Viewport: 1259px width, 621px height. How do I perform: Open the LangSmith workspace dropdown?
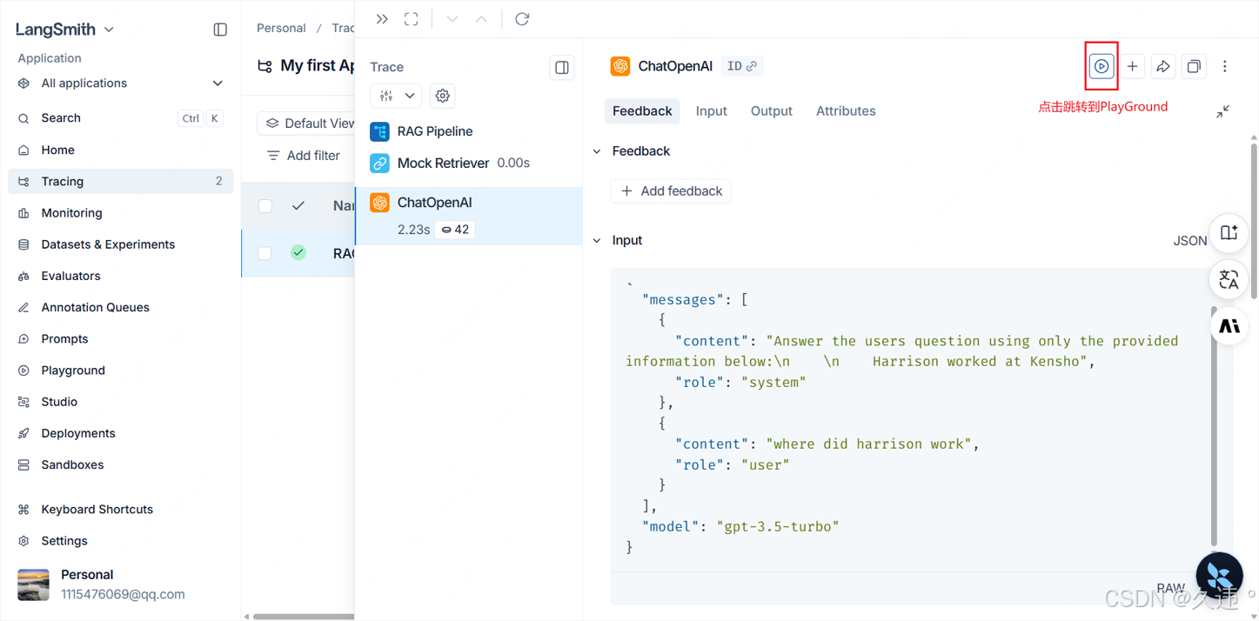point(65,30)
